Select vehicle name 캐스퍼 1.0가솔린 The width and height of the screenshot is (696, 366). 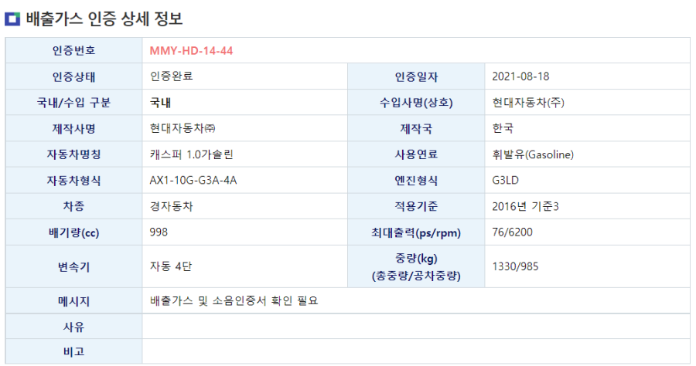pyautogui.click(x=191, y=154)
